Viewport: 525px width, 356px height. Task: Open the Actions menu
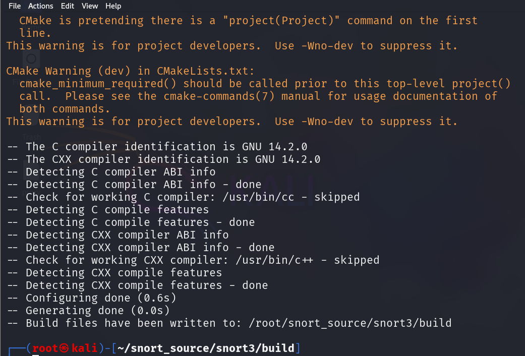click(40, 6)
